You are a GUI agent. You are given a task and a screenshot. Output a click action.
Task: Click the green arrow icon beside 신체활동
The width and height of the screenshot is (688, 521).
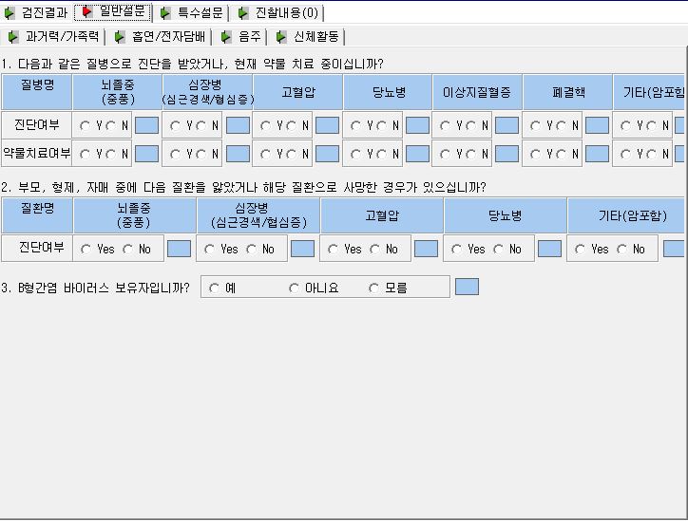tap(281, 37)
